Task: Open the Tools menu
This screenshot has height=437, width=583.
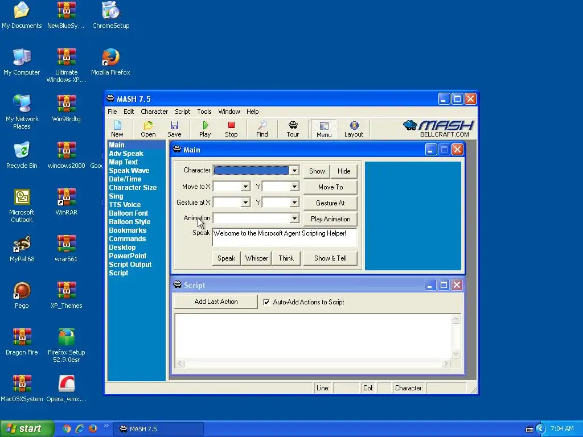Action: click(204, 112)
